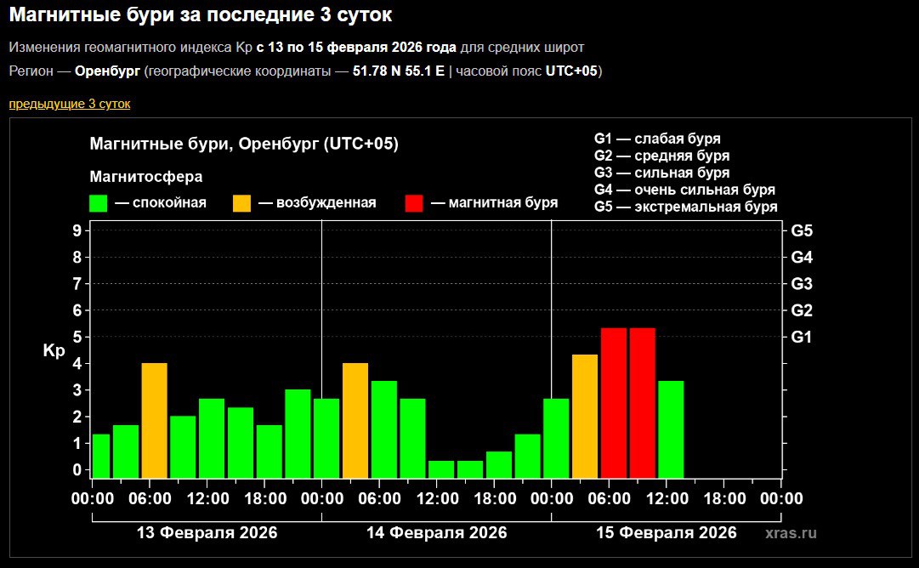Click the second red bar on 15 февраля
919x568 pixels.
click(x=643, y=400)
